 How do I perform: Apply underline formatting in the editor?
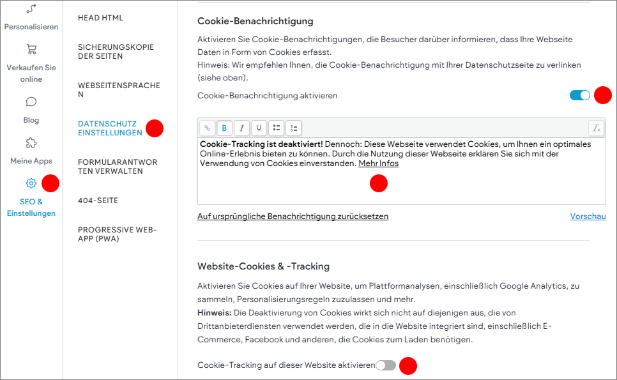coord(259,128)
